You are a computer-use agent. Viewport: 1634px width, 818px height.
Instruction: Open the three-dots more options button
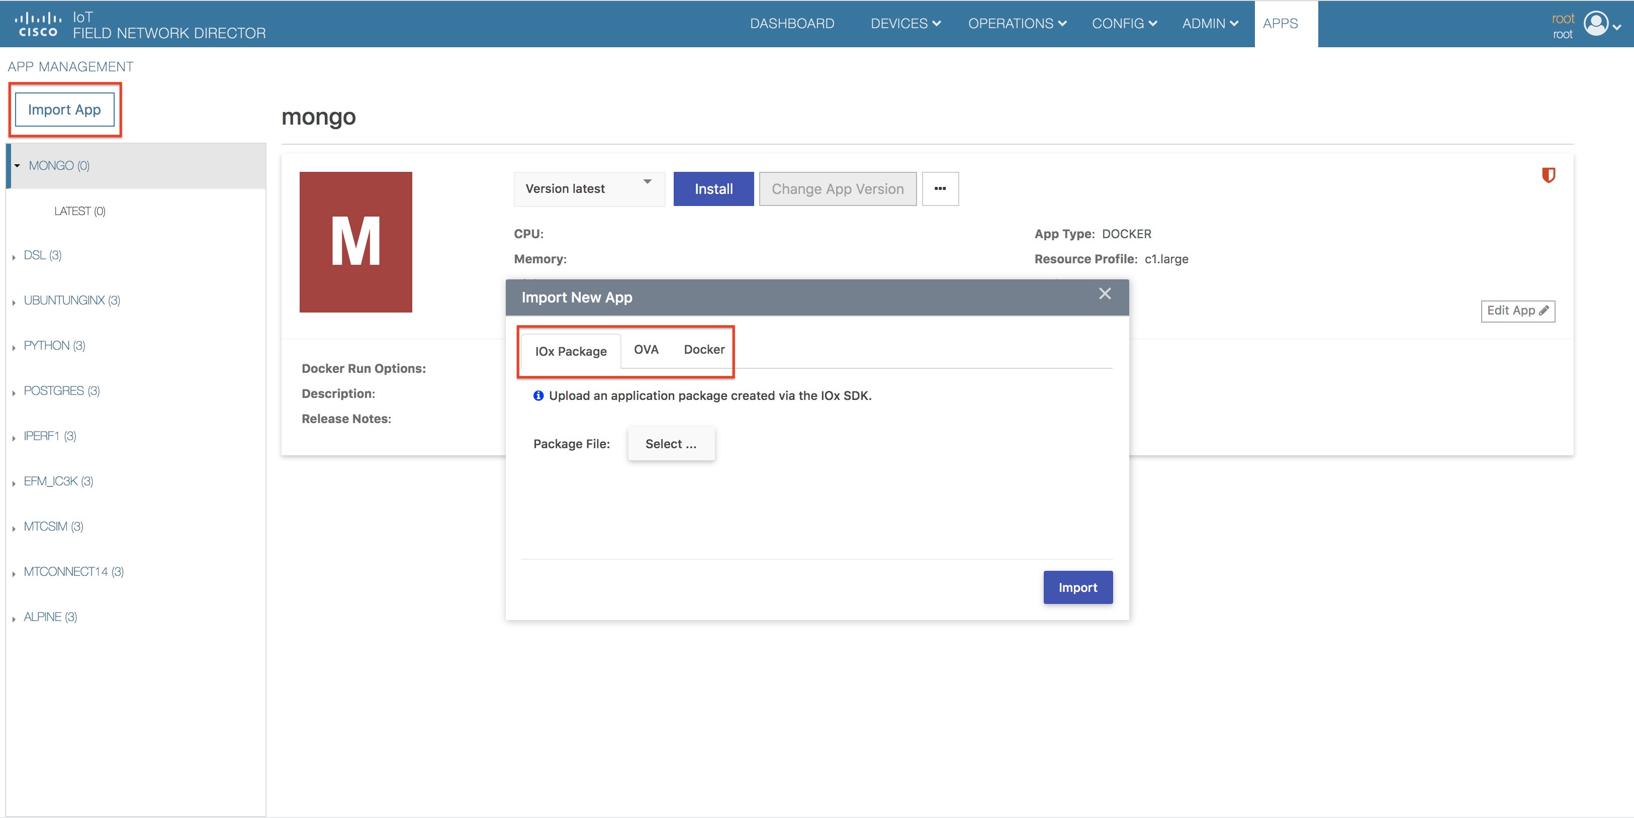[x=940, y=189]
